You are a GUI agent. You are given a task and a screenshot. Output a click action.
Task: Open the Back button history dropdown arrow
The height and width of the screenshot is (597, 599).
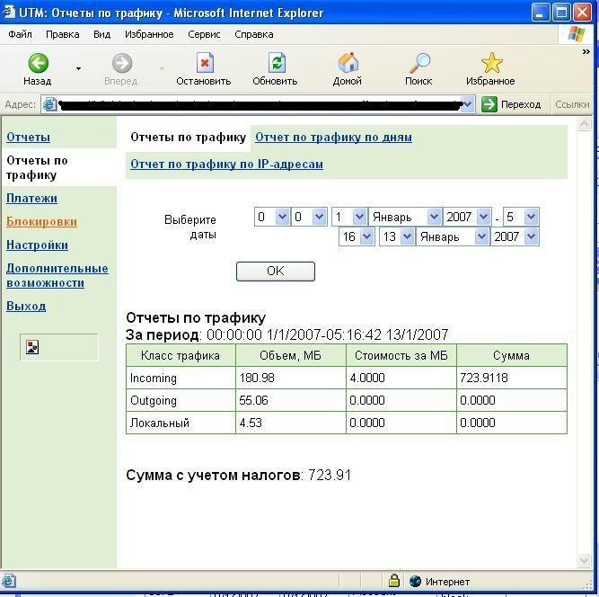[x=78, y=68]
